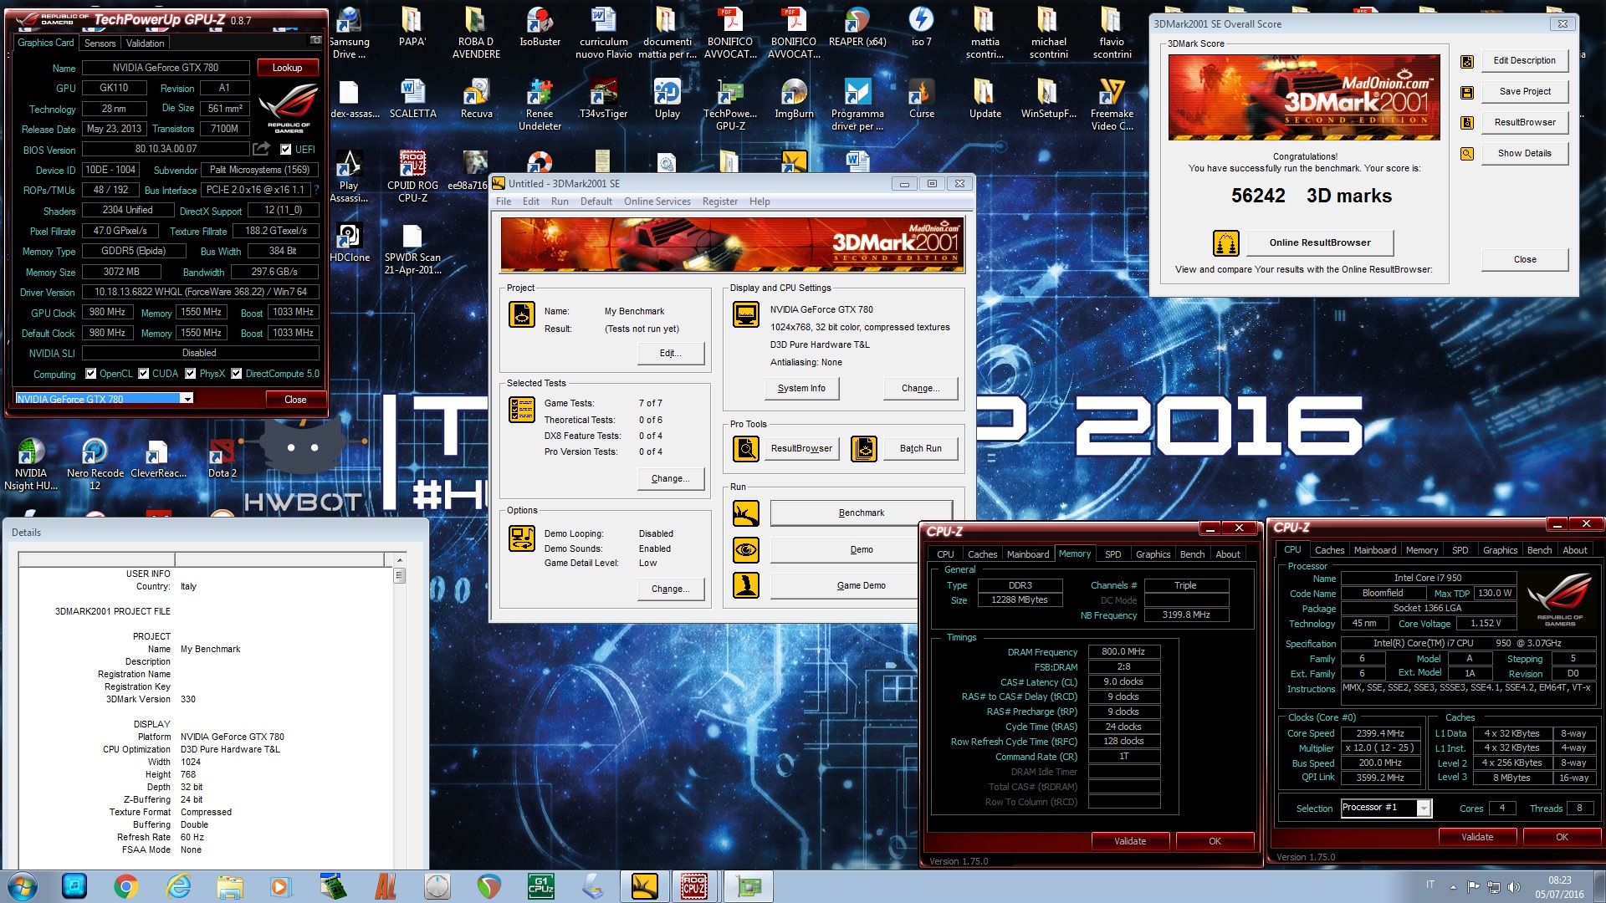Open the IsoBuster desktop icon
This screenshot has width=1606, height=903.
tap(540, 27)
